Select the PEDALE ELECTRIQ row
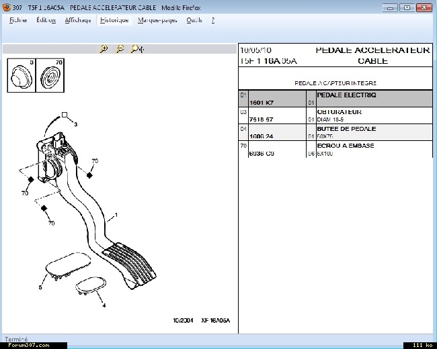The image size is (437, 349). 335,99
